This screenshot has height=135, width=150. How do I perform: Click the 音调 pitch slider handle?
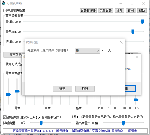(x=142, y=22)
